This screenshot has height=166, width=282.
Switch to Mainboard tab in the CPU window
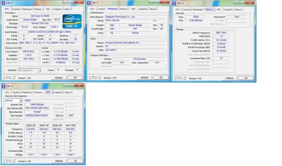point(27,9)
